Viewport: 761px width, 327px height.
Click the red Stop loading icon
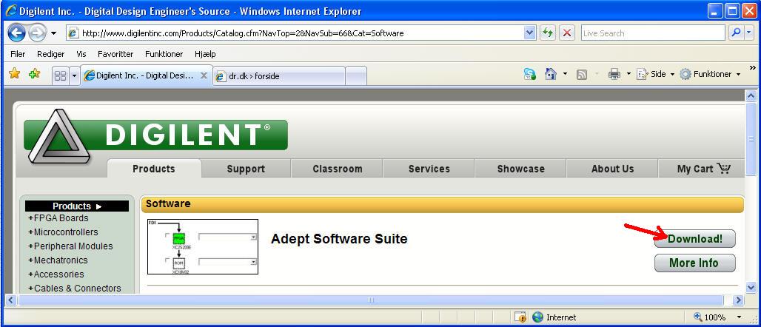(x=566, y=33)
